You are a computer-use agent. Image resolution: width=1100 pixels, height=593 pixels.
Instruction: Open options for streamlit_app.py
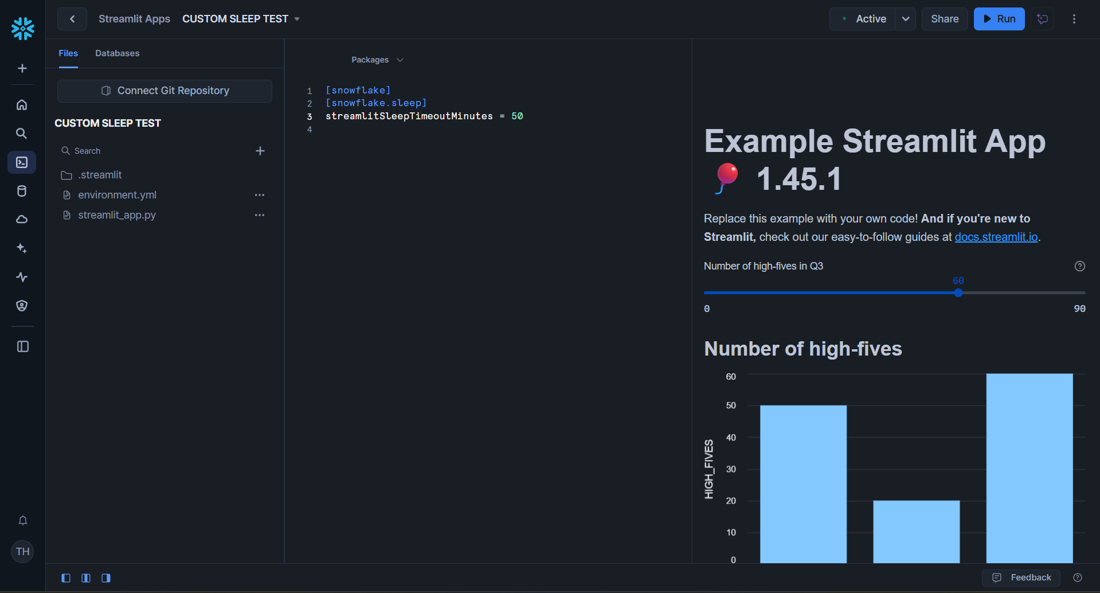click(x=260, y=215)
